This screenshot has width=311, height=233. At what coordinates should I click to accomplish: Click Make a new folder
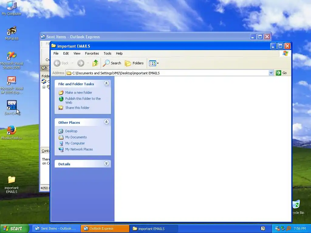coord(75,93)
